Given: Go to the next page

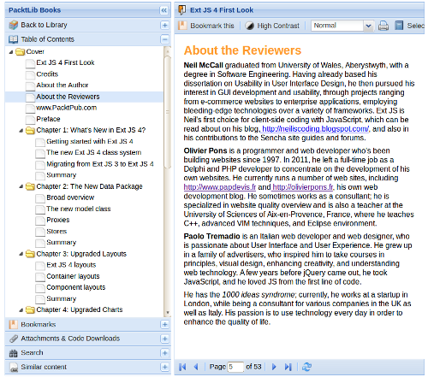Looking at the screenshot, I should [274, 367].
